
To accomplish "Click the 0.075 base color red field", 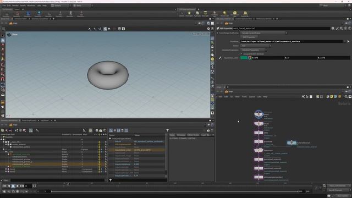I will pyautogui.click(x=268, y=58).
